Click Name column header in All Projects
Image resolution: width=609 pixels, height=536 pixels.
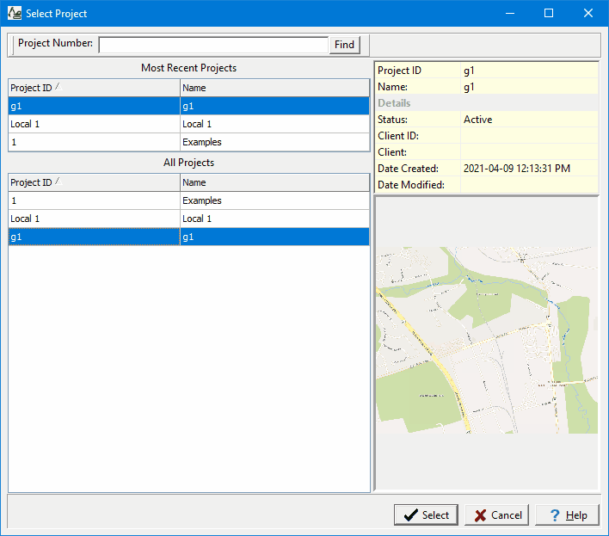pos(274,182)
